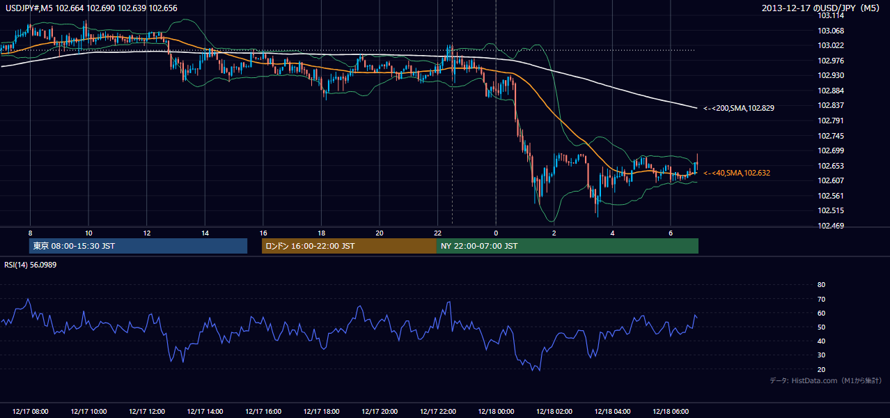Screen dimensions: 890x418
Task: Click RSI scale value 80
Action: pos(821,285)
